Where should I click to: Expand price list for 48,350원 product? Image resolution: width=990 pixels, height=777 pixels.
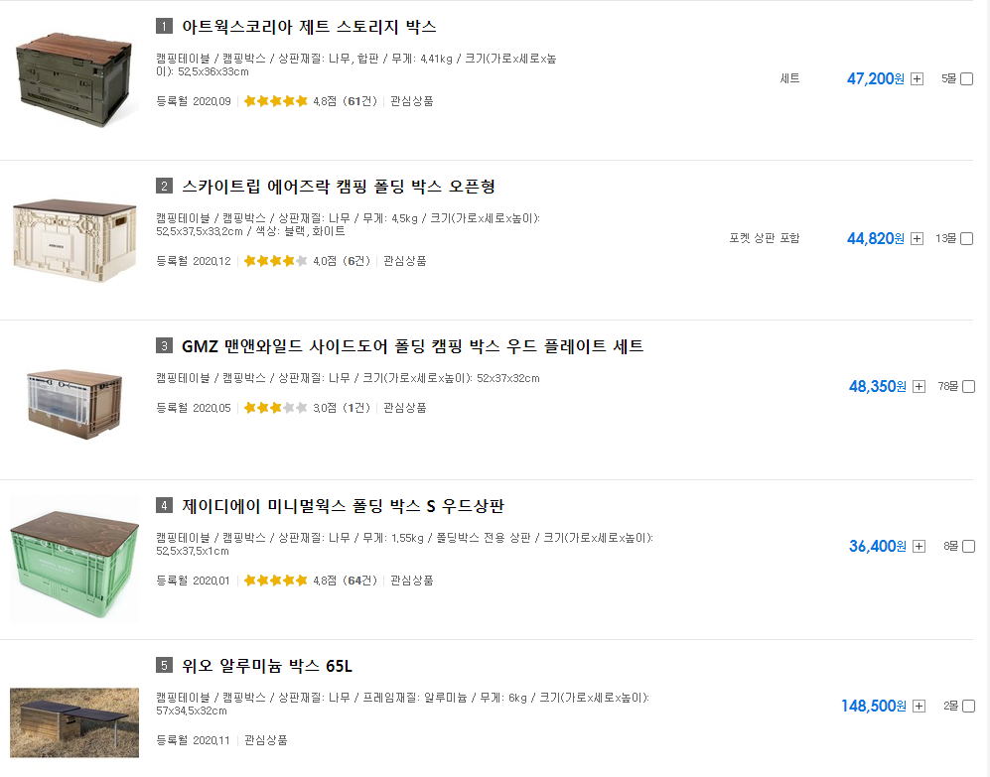tap(919, 386)
